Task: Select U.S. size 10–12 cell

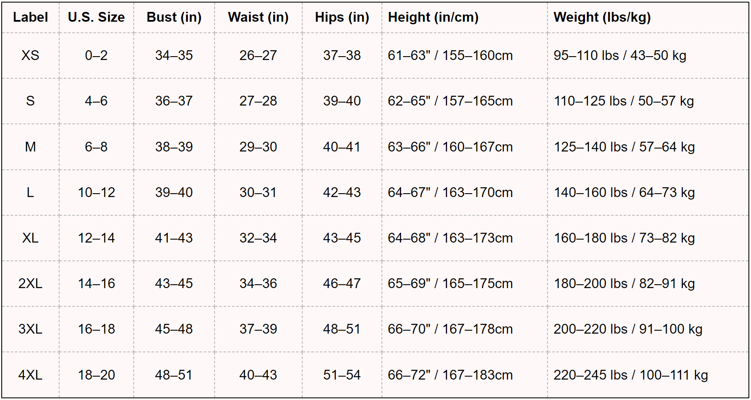Action: pos(96,192)
